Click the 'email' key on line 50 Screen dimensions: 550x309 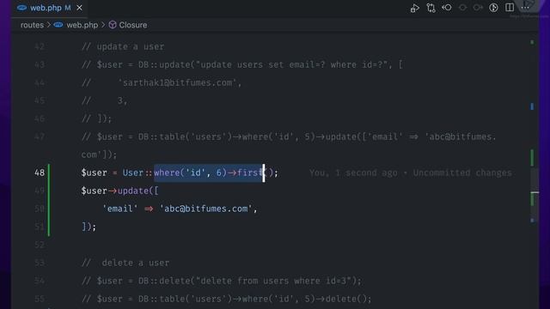[120, 209]
